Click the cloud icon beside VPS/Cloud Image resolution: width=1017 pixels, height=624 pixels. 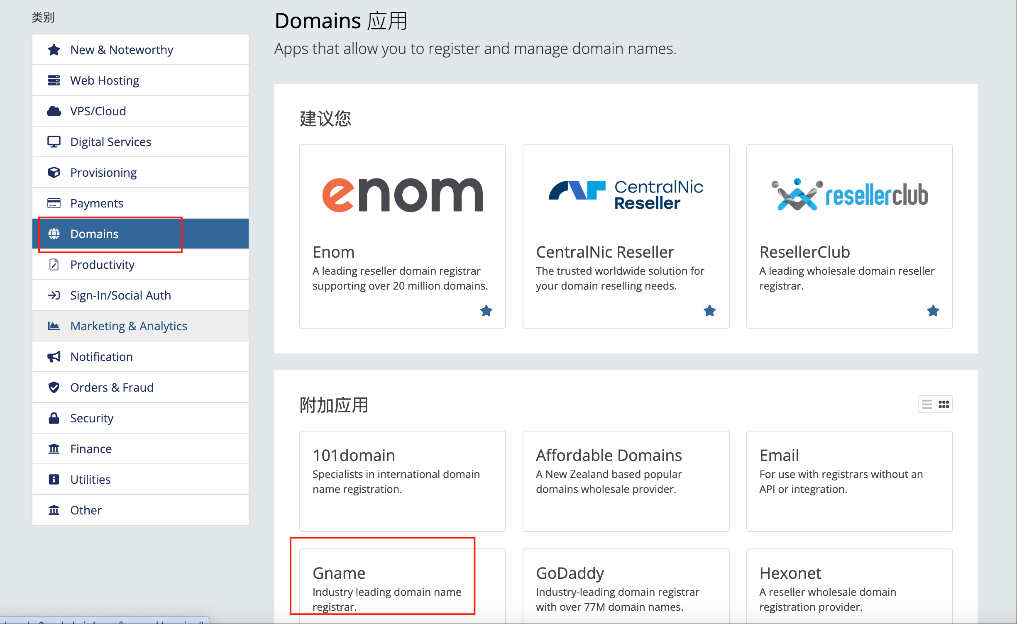[x=54, y=111]
